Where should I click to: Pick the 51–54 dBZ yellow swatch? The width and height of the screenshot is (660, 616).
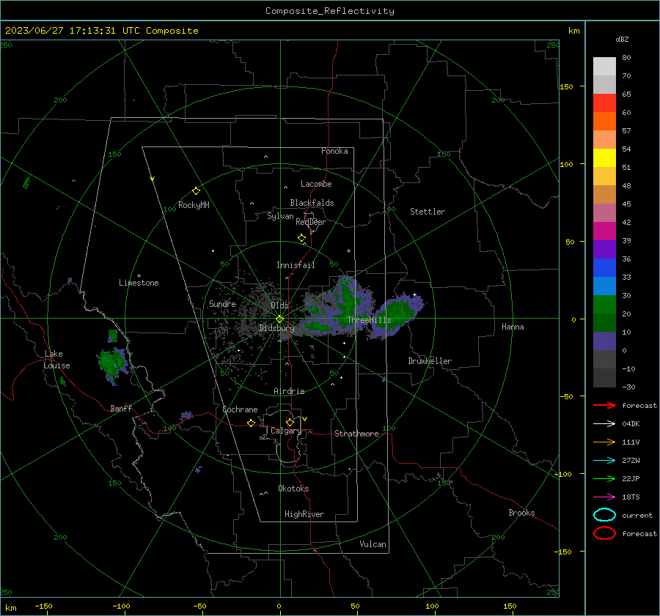604,158
